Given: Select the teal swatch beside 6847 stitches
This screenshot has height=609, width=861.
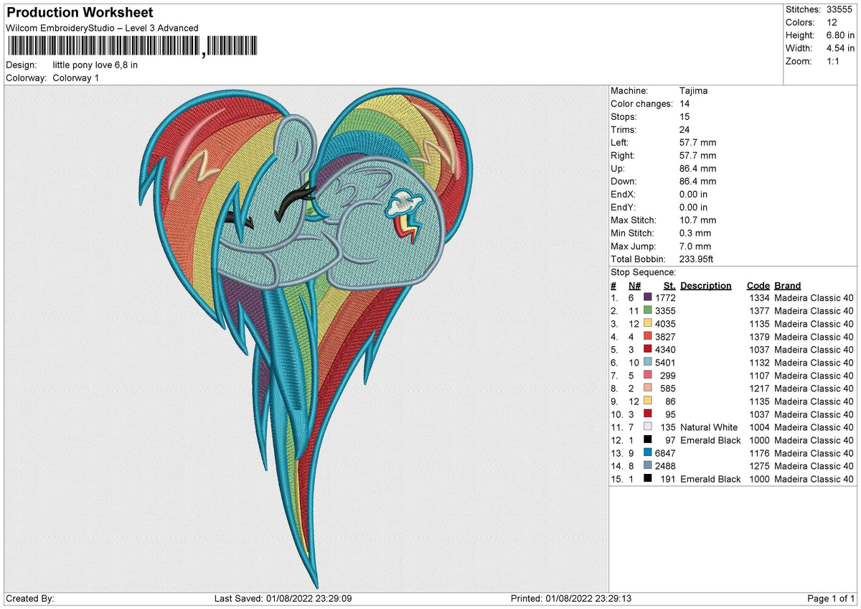Looking at the screenshot, I should tap(648, 452).
